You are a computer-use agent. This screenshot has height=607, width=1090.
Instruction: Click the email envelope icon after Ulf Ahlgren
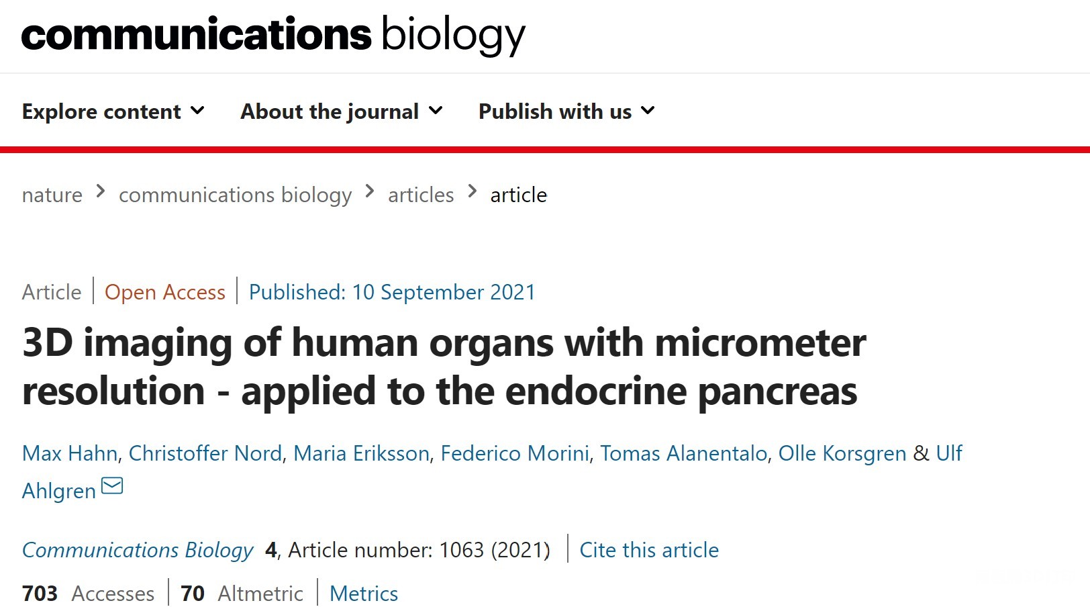(x=112, y=485)
